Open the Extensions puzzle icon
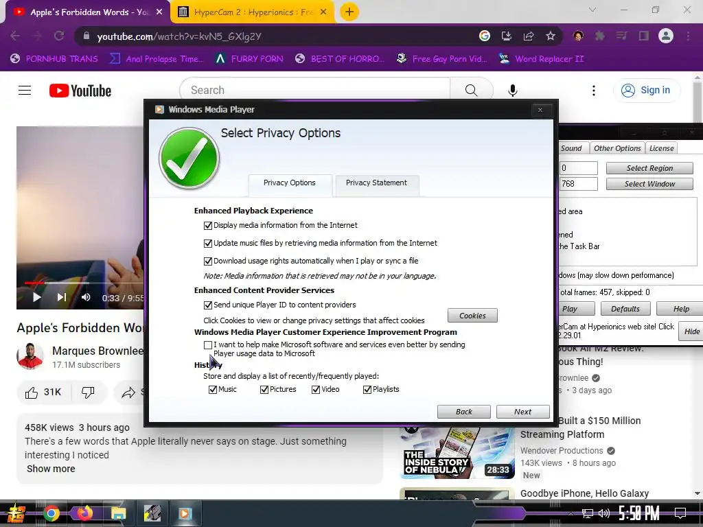Viewport: 703px width, 527px height. pyautogui.click(x=600, y=36)
